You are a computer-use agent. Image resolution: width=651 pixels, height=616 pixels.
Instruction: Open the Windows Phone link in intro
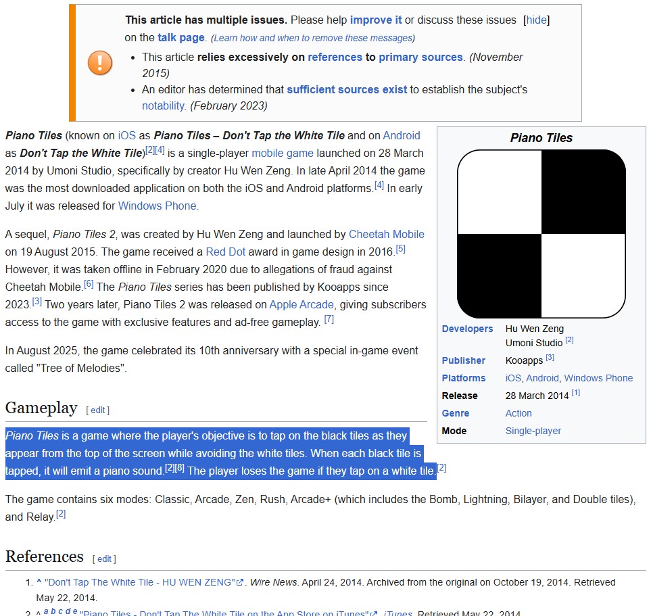click(157, 206)
